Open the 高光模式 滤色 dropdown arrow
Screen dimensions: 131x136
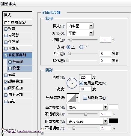coord(106,107)
